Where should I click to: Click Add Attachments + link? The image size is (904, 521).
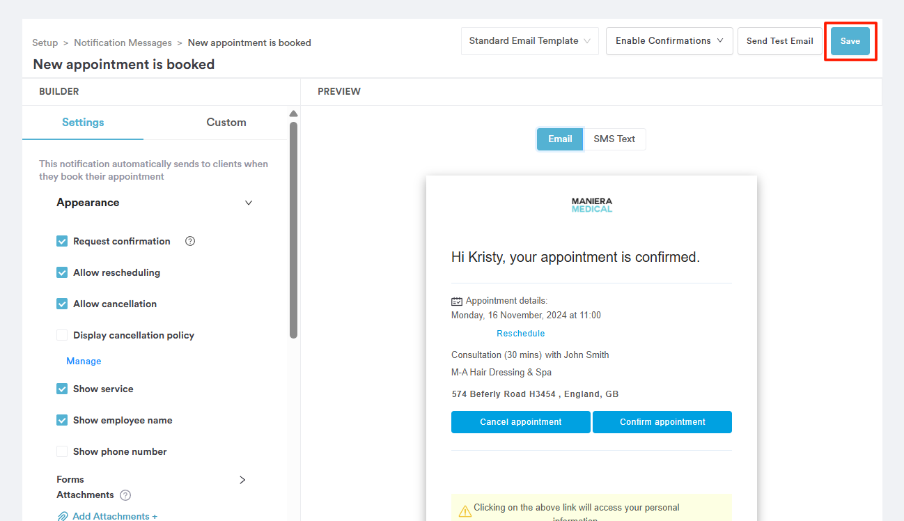click(x=115, y=516)
